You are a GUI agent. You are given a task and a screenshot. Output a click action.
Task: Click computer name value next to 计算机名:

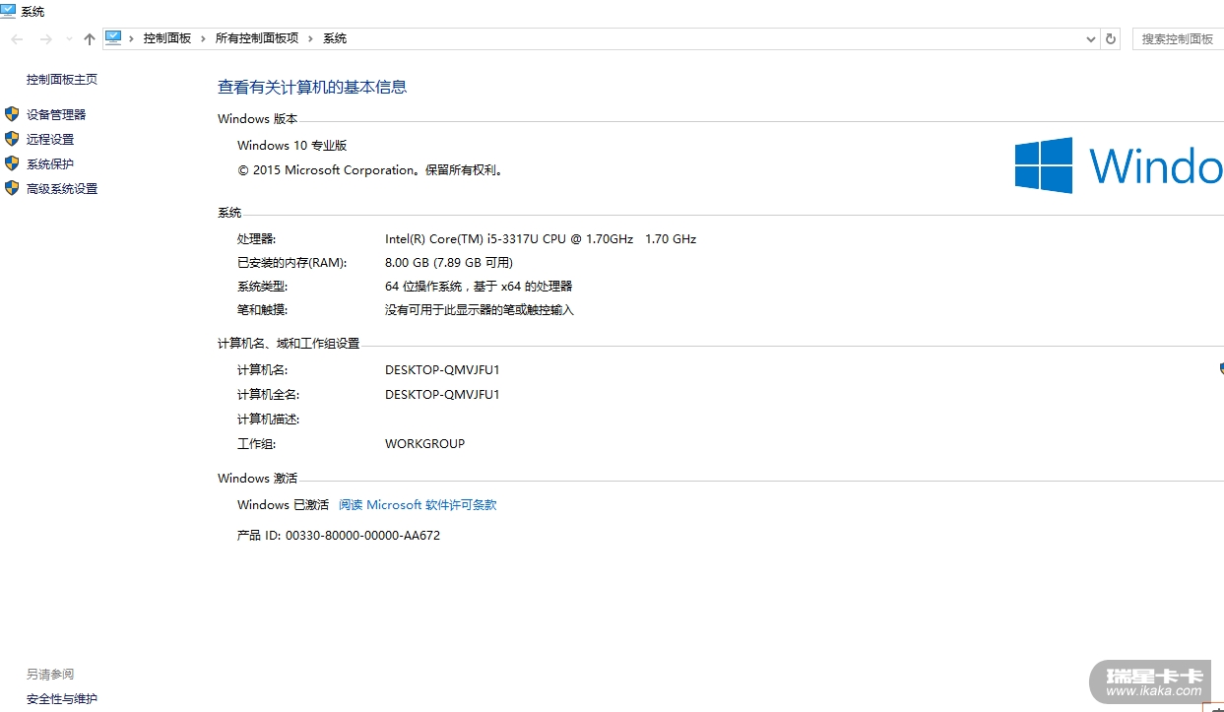point(442,370)
